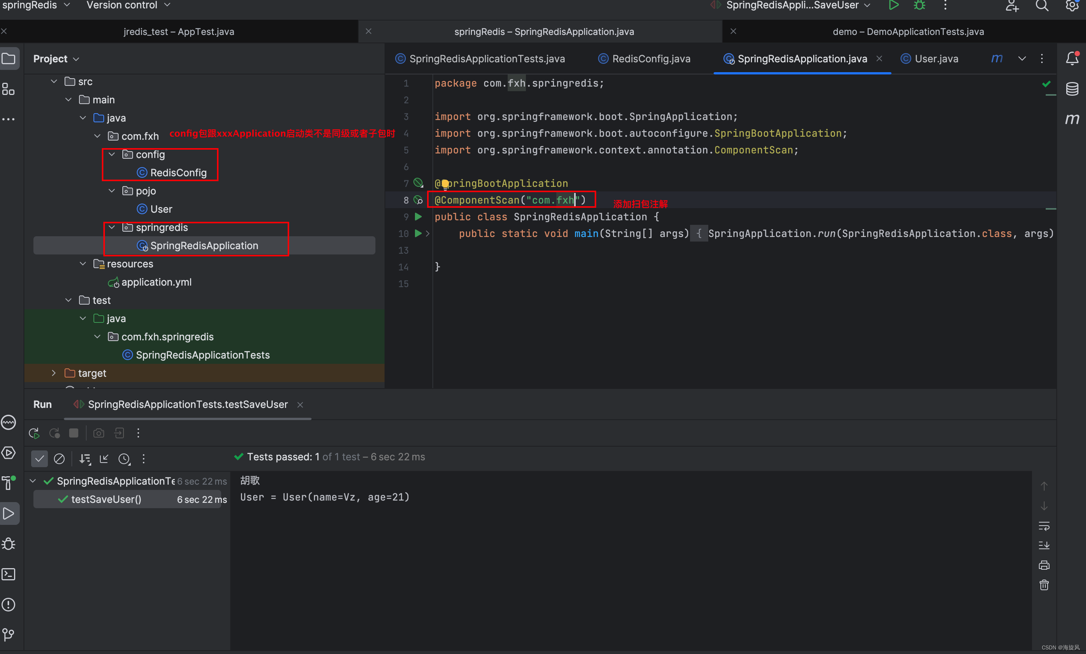Open the Terminal tool window
This screenshot has width=1086, height=654.
8,574
